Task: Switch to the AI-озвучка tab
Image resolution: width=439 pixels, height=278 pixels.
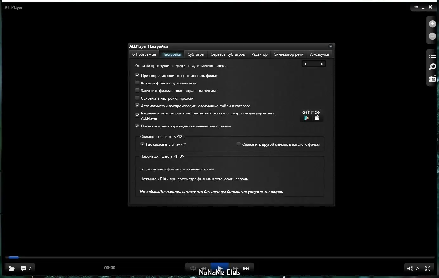Action: coord(320,54)
